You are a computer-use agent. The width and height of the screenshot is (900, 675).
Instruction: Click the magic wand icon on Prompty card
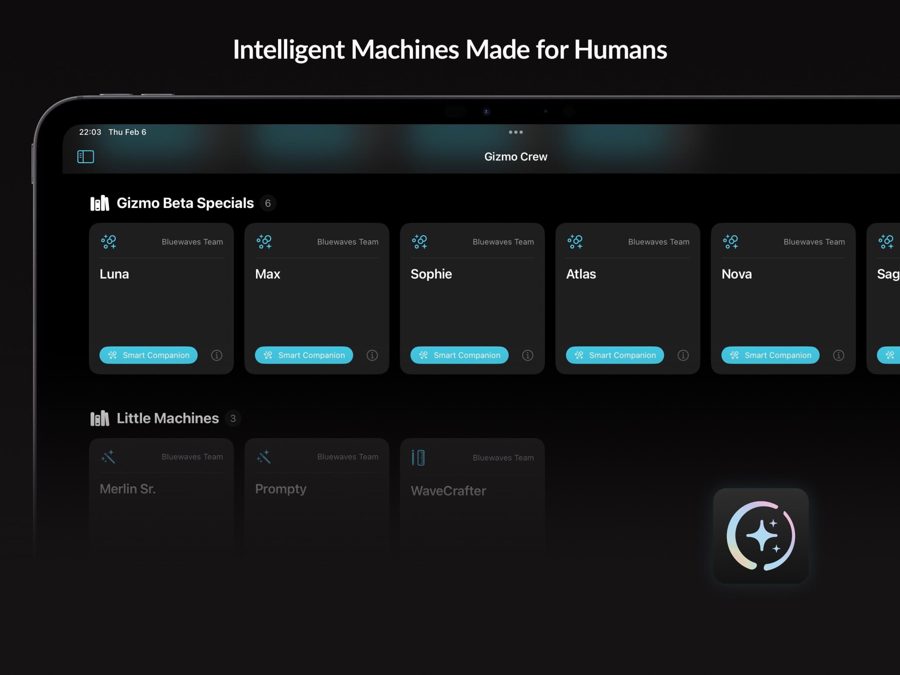coord(264,457)
